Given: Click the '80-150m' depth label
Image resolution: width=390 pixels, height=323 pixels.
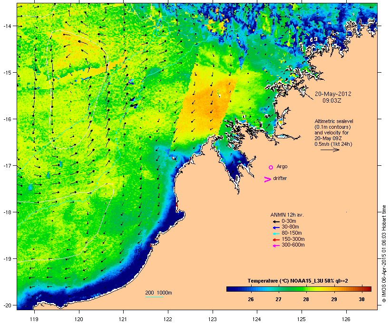Looking at the screenshot, I should point(292,233).
